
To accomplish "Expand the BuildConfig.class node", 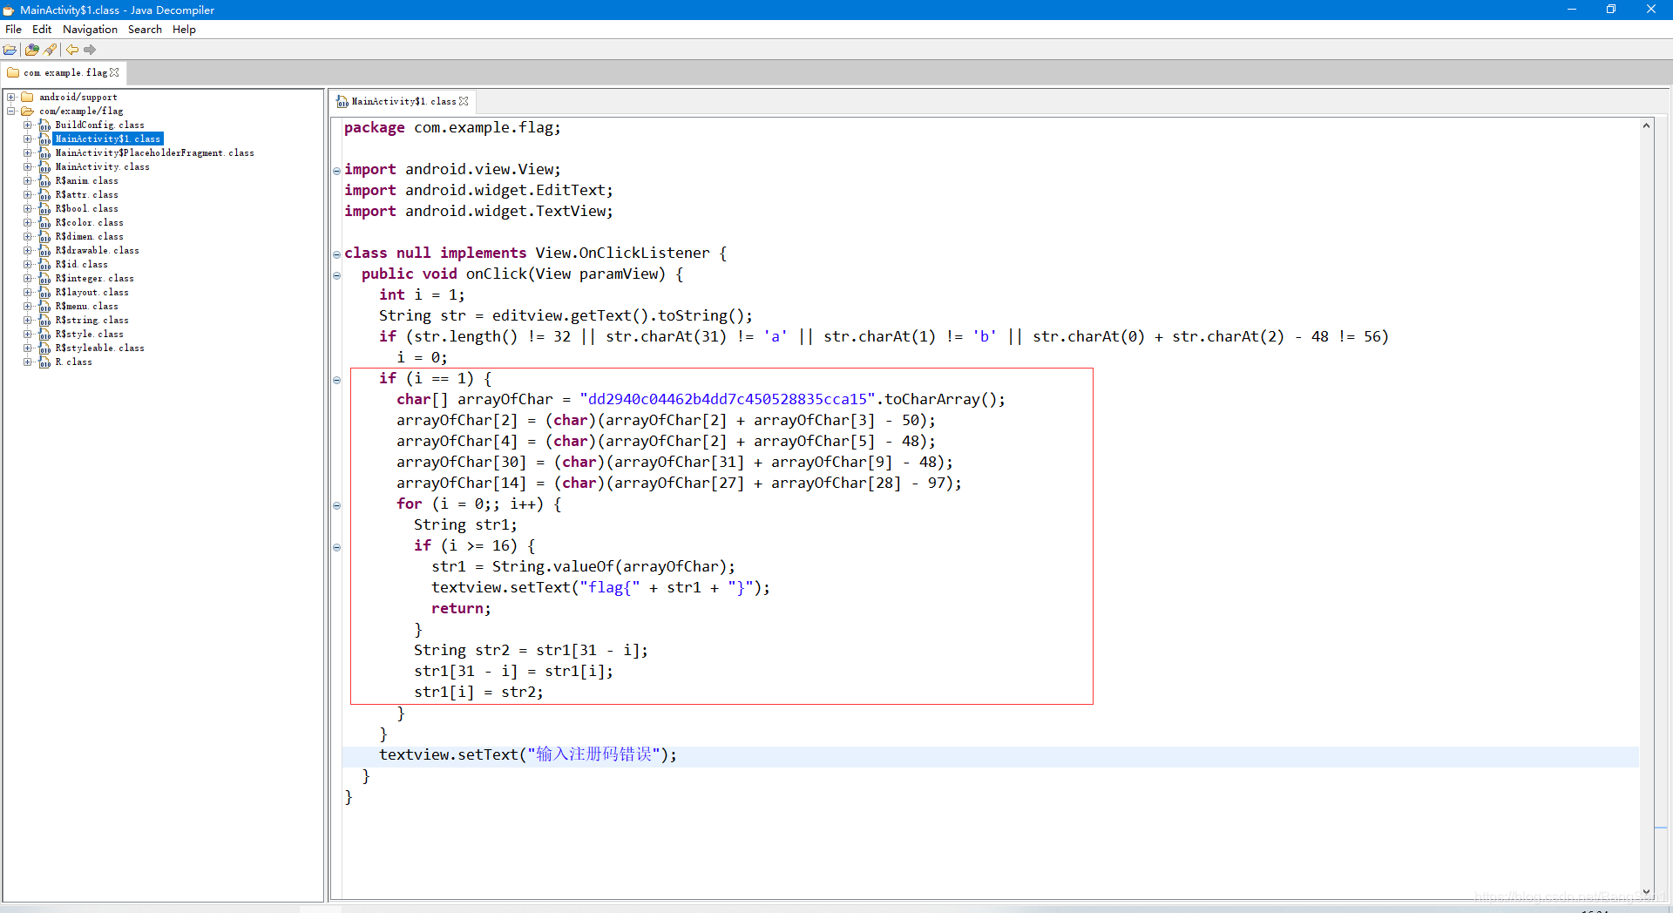I will pyautogui.click(x=28, y=125).
